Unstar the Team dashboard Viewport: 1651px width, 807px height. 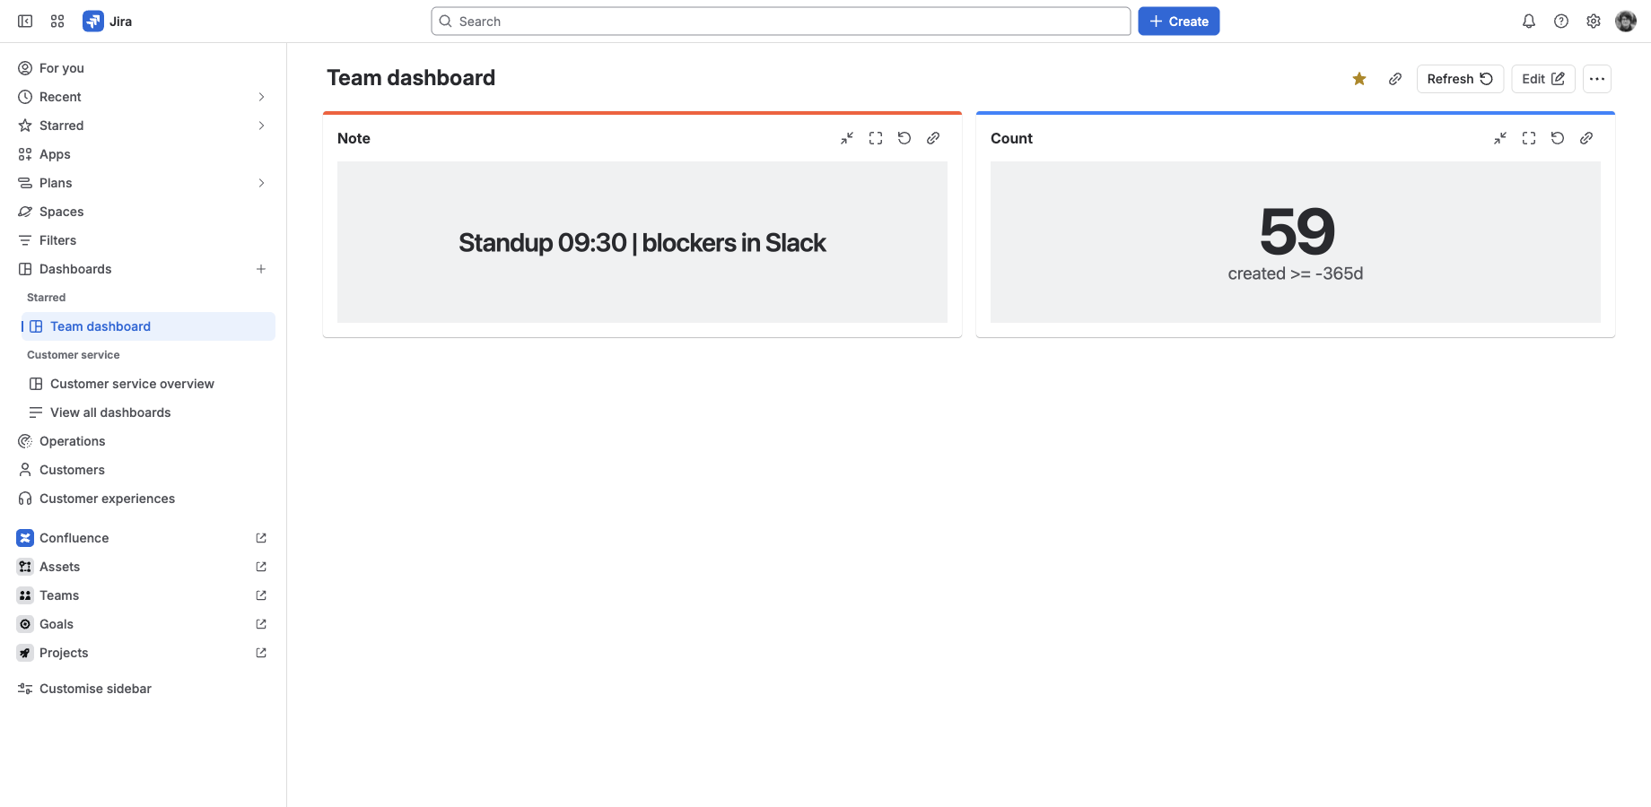[1359, 79]
